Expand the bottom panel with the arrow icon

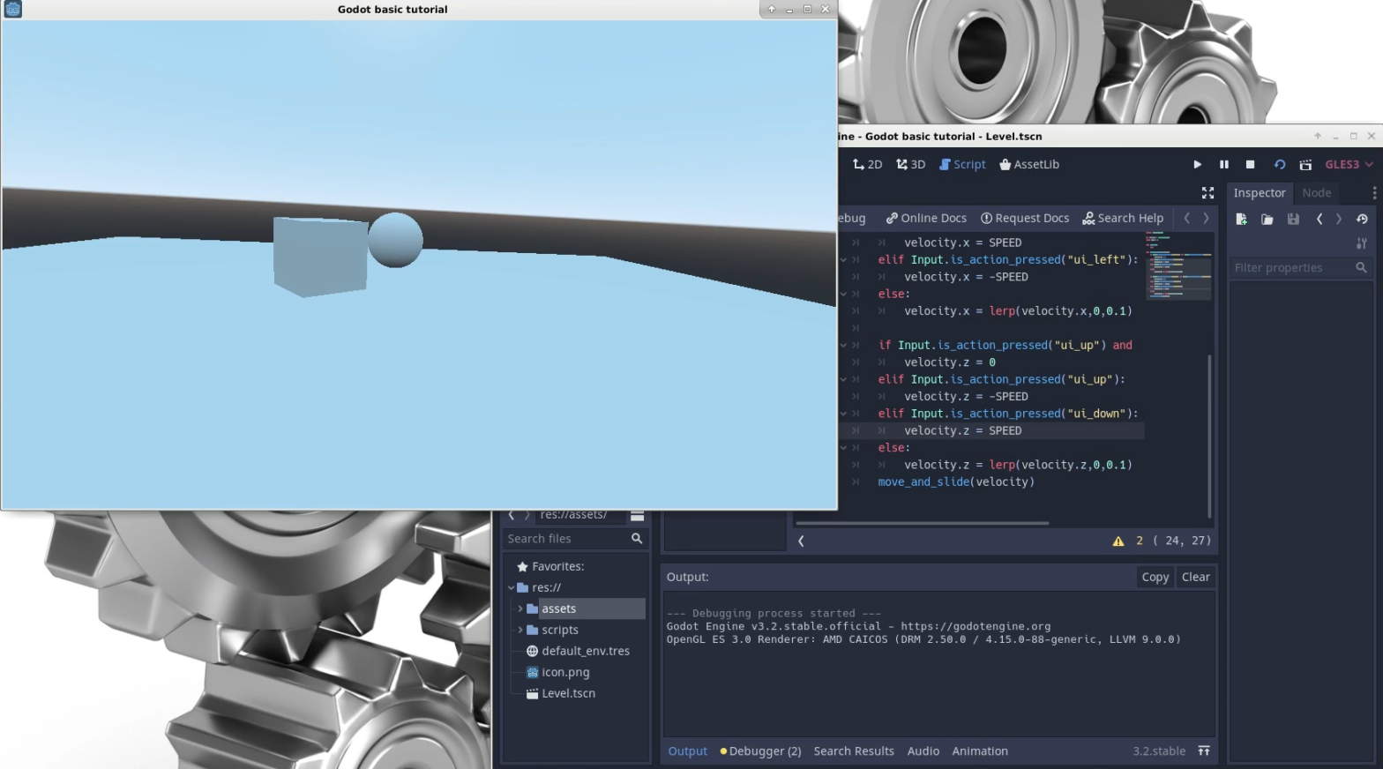[1204, 751]
